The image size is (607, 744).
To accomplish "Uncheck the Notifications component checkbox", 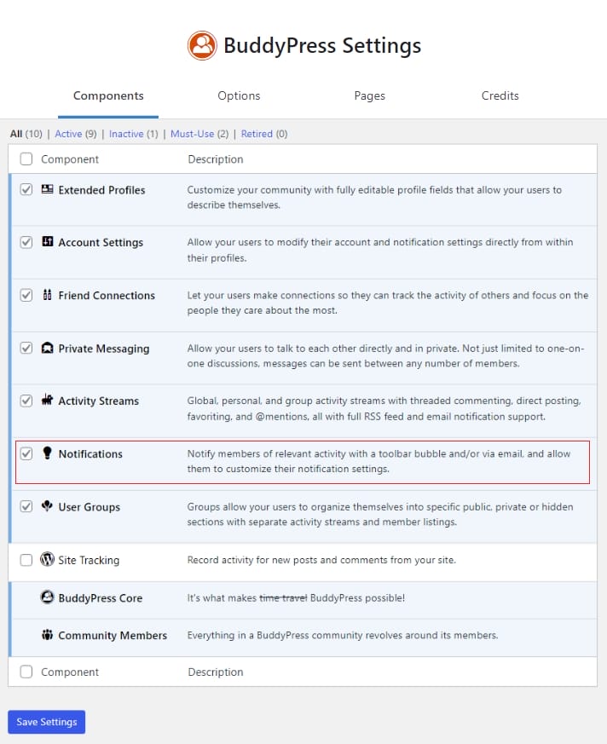I will pos(26,453).
